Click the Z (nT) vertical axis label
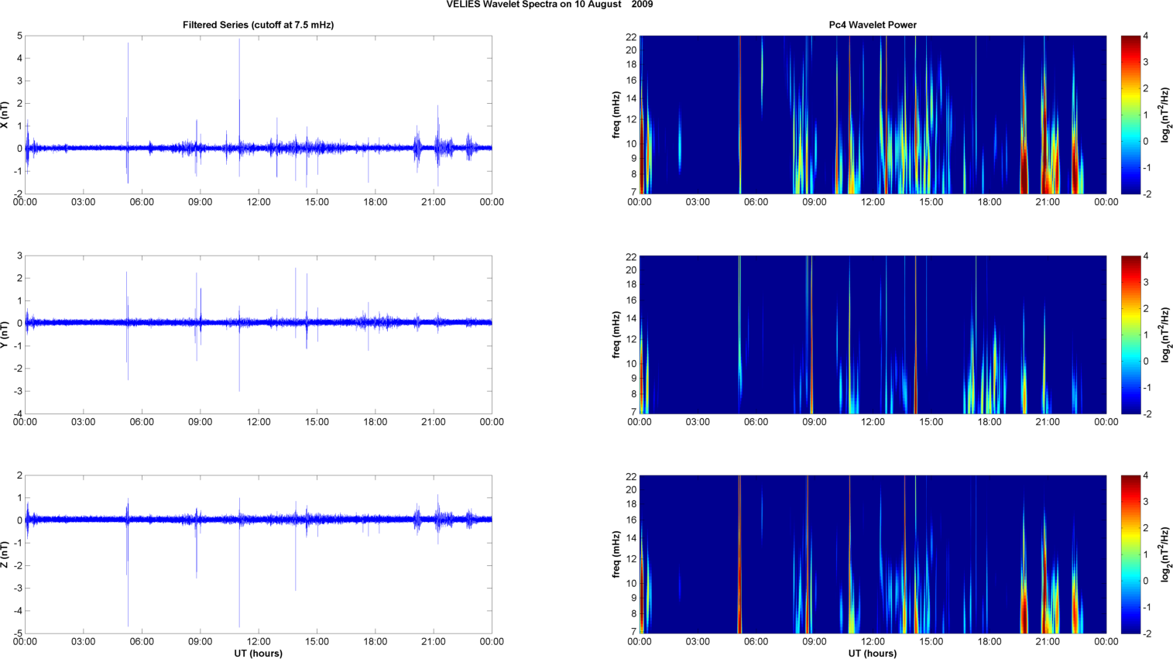Image resolution: width=1173 pixels, height=659 pixels. pyautogui.click(x=5, y=554)
